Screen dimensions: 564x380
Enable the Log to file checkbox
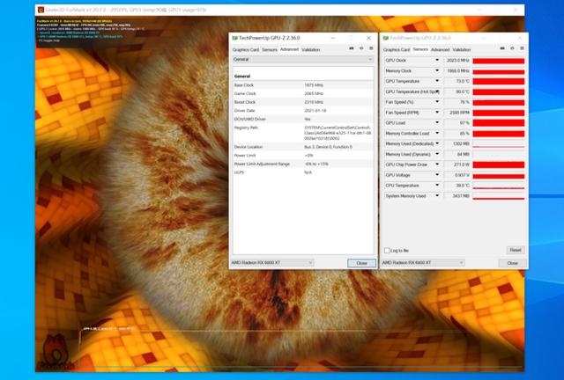387,251
